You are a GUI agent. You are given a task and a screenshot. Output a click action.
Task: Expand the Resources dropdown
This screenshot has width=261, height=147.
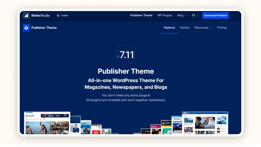click(x=203, y=28)
